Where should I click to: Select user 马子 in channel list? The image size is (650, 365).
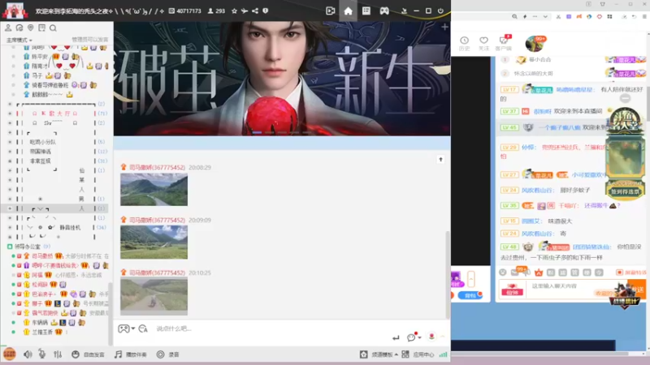pyautogui.click(x=37, y=75)
